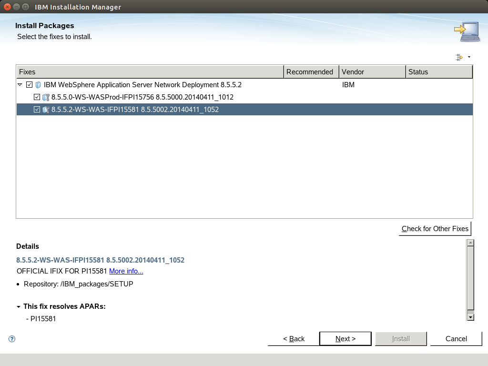Select the 8.5.5.0-WS-WASProd-IFPI15756 row
Image resolution: width=488 pixels, height=366 pixels.
coord(244,97)
